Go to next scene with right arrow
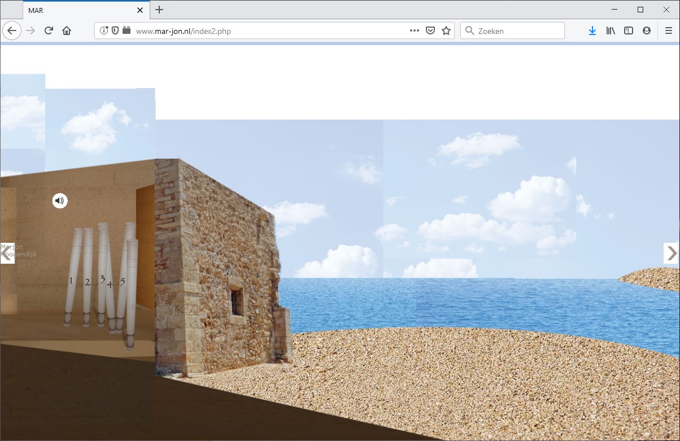Viewport: 680px width, 441px height. point(671,254)
